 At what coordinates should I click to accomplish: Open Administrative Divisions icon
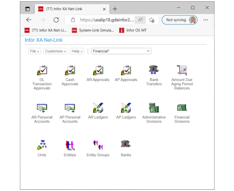(154, 108)
